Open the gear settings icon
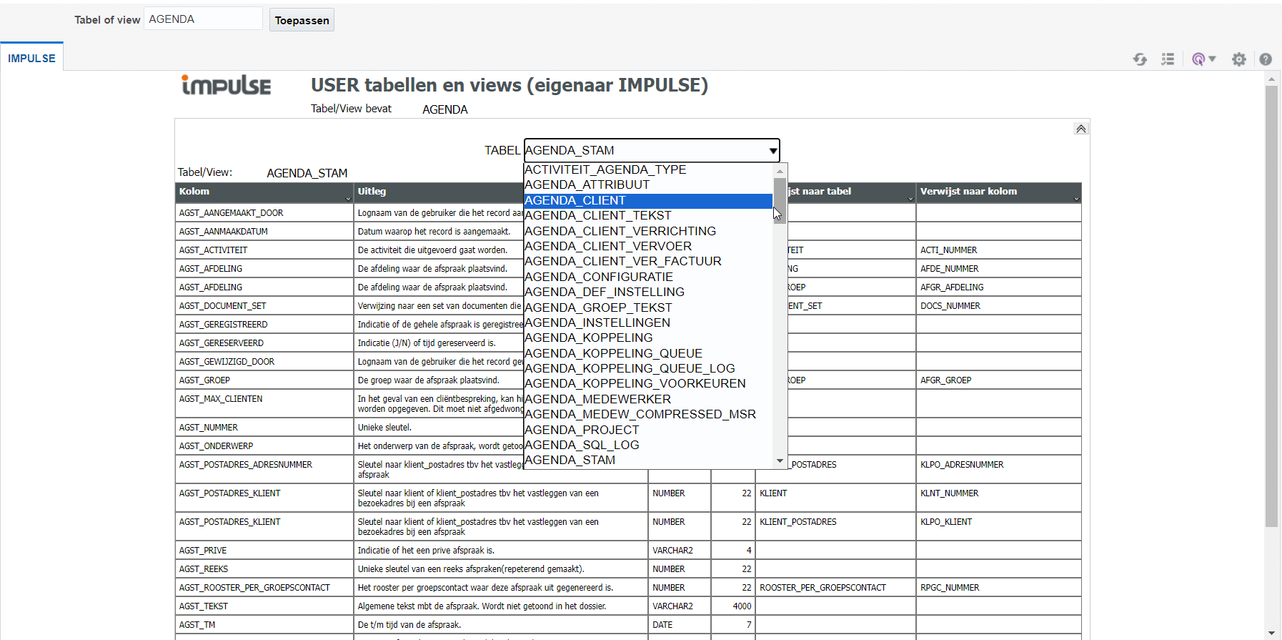Viewport: 1282px width, 640px height. pyautogui.click(x=1239, y=59)
